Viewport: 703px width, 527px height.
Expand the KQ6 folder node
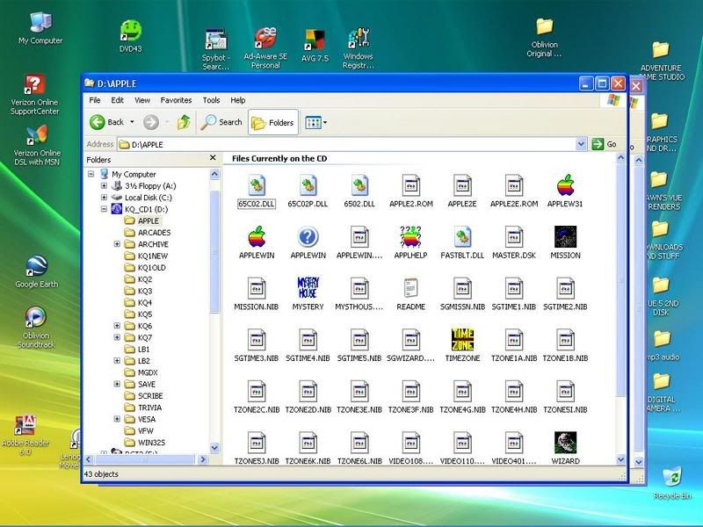click(x=117, y=325)
